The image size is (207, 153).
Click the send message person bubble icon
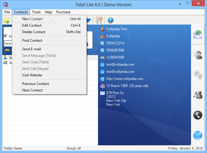(x=198, y=55)
